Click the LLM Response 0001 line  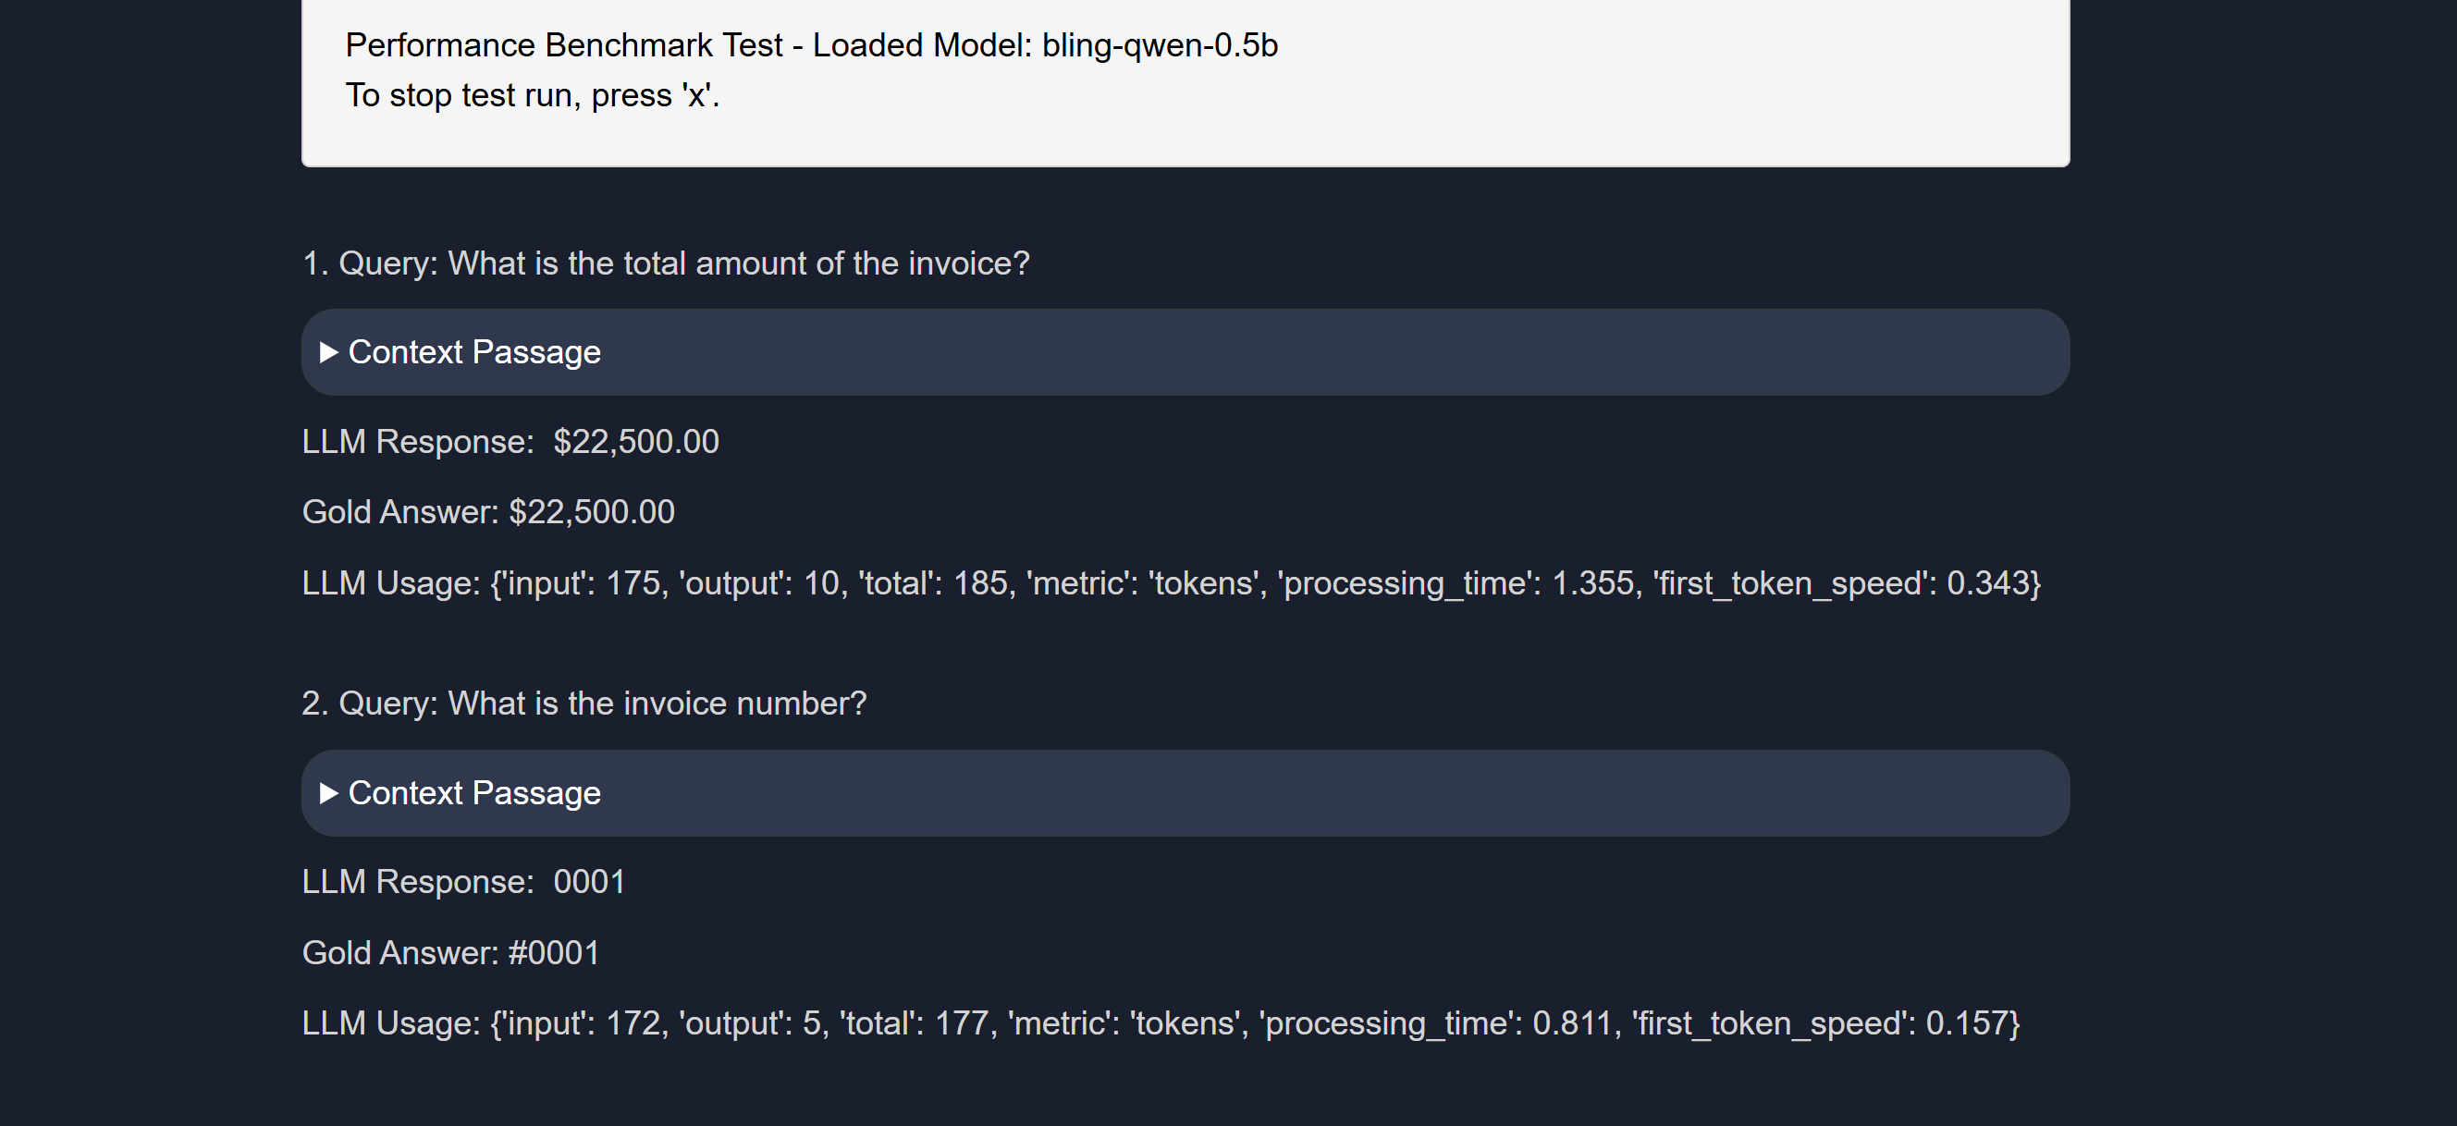(463, 882)
